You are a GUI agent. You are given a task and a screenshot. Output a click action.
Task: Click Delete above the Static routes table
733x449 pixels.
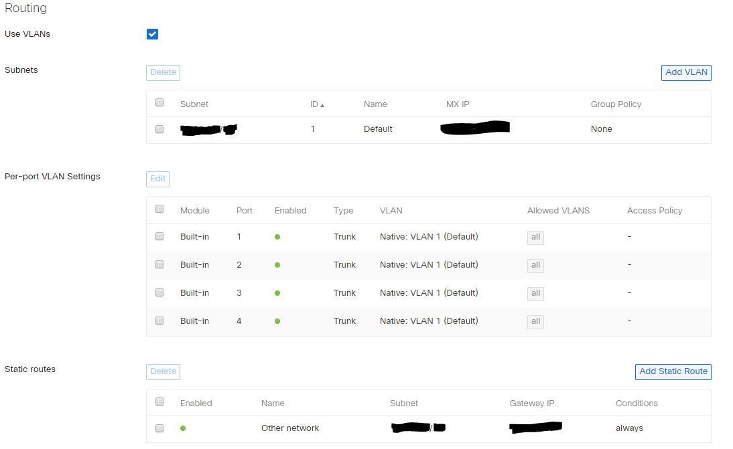tap(163, 371)
